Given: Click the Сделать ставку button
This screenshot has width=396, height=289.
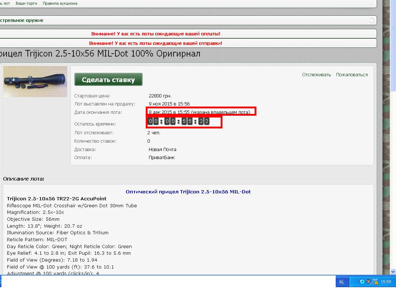Looking at the screenshot, I should point(108,80).
